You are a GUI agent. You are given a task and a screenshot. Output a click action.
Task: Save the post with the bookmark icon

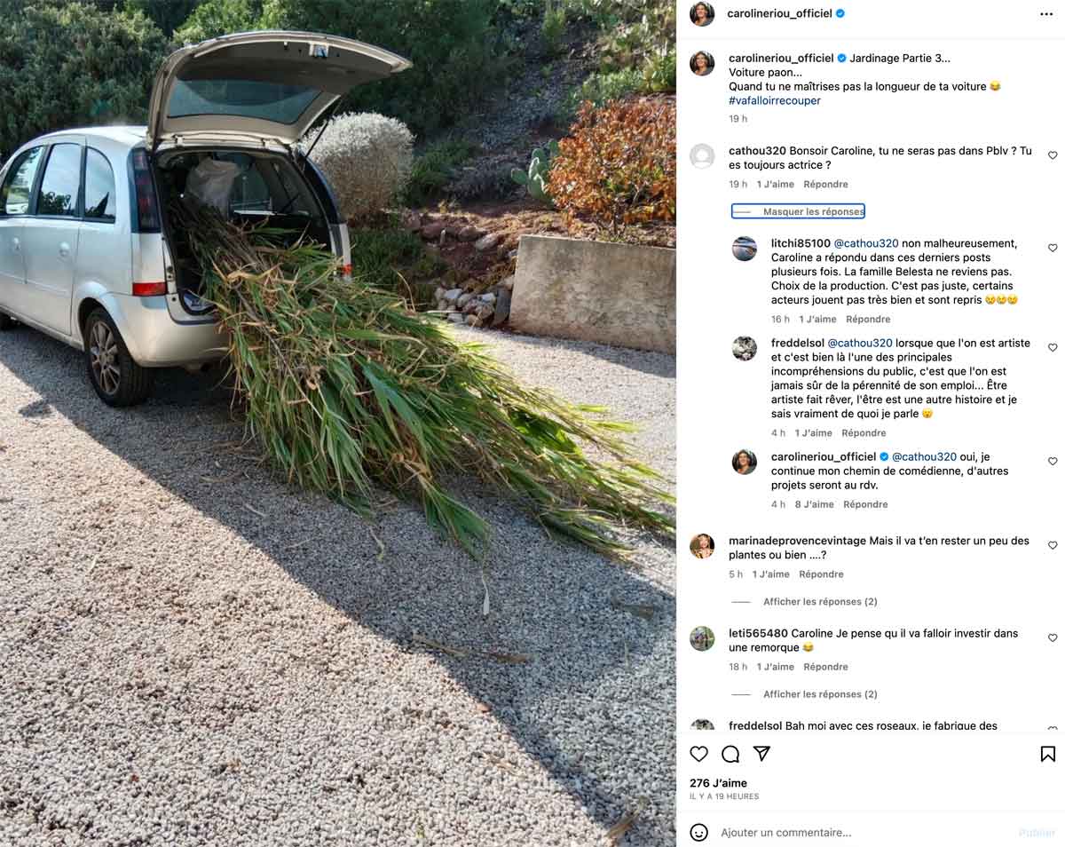1048,754
